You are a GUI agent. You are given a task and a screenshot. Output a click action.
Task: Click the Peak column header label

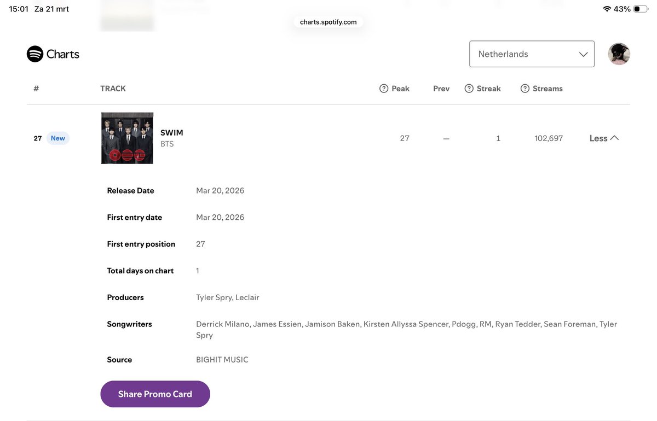(x=401, y=89)
